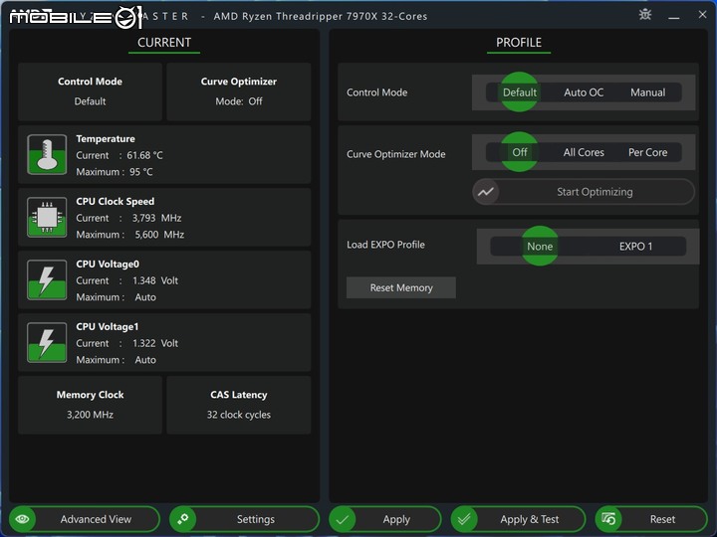This screenshot has height=537, width=717.
Task: Click the graph icon beside Start Optimizing
Action: [x=486, y=192]
